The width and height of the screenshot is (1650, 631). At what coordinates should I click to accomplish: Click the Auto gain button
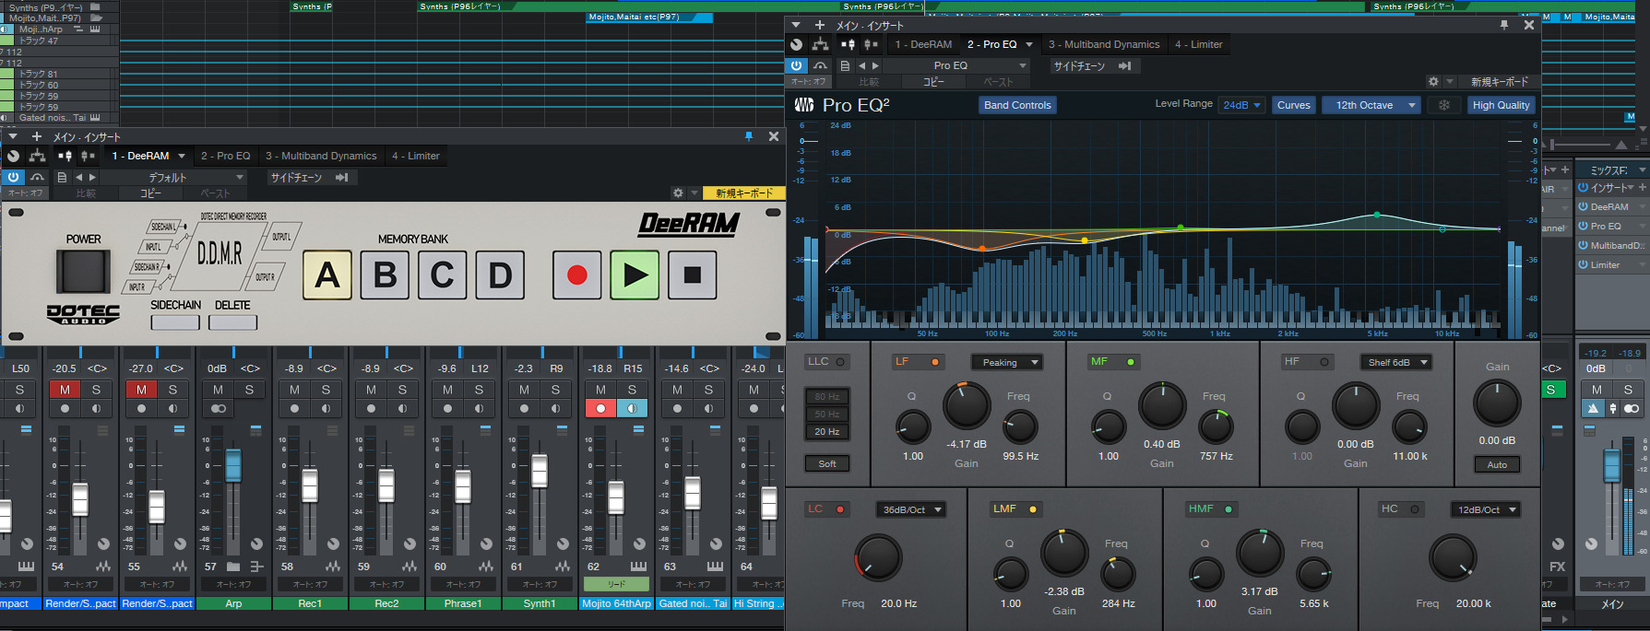click(1497, 464)
